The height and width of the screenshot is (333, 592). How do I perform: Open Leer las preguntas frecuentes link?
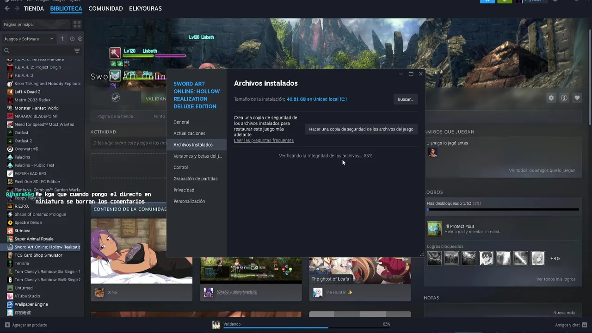[264, 140]
